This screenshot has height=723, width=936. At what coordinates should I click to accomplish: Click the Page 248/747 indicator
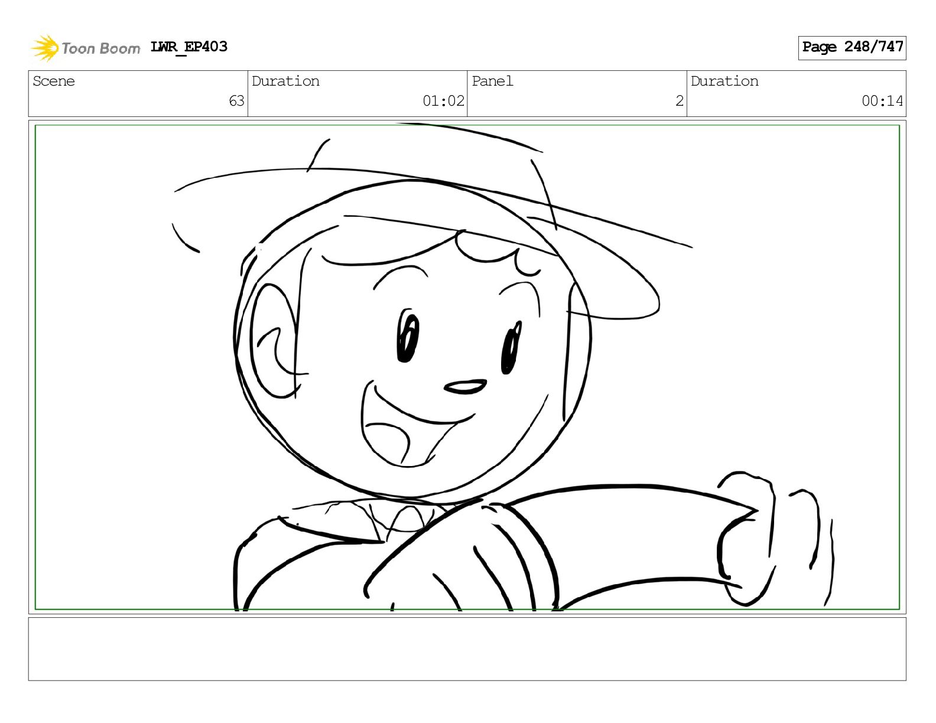point(852,48)
